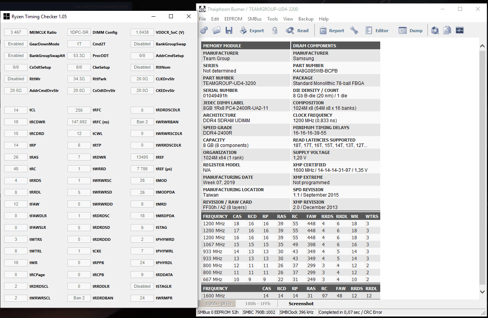The image size is (488, 318).
Task: Click Thaiphoon Burner title bar app icon
Action: pyautogui.click(x=202, y=9)
